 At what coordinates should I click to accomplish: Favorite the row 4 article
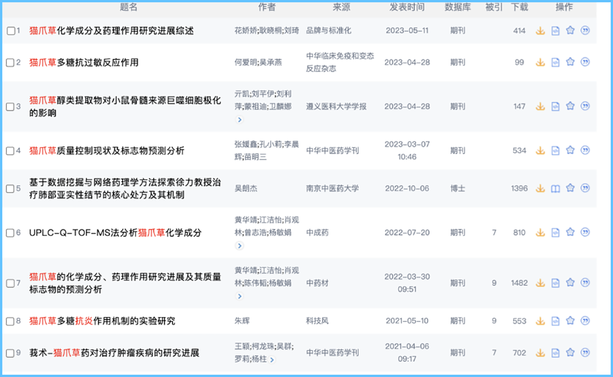pyautogui.click(x=570, y=150)
